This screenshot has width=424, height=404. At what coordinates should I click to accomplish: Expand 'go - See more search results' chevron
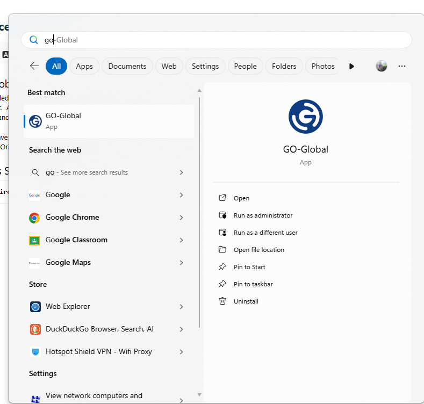(181, 172)
